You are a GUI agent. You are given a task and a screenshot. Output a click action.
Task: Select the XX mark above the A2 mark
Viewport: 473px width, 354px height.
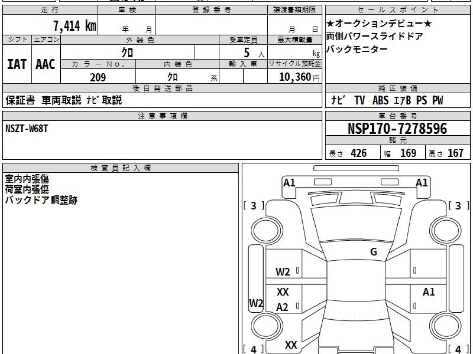pyautogui.click(x=283, y=292)
